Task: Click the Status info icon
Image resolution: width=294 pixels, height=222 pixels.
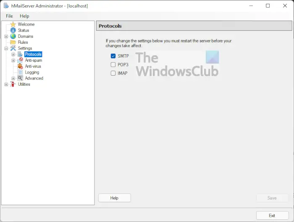Action: coord(13,30)
